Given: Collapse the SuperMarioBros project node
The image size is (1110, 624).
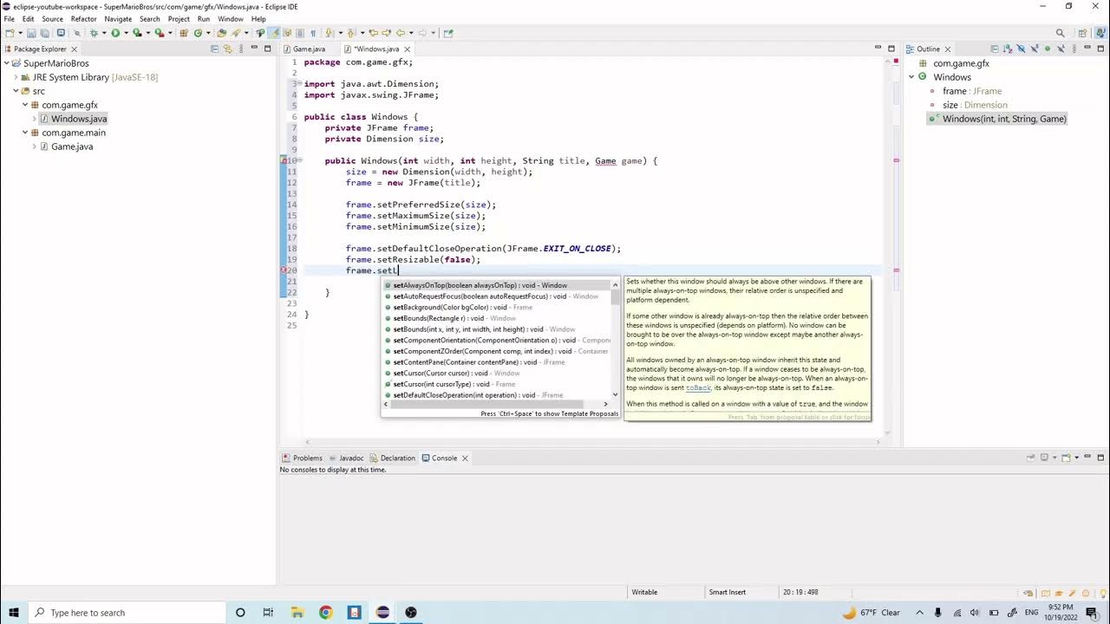Looking at the screenshot, I should (6, 63).
